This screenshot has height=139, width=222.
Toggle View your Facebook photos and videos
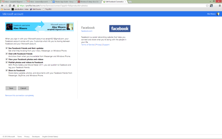7,59
